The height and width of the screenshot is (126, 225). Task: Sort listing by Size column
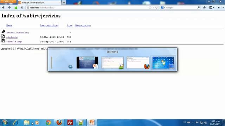(x=70, y=26)
